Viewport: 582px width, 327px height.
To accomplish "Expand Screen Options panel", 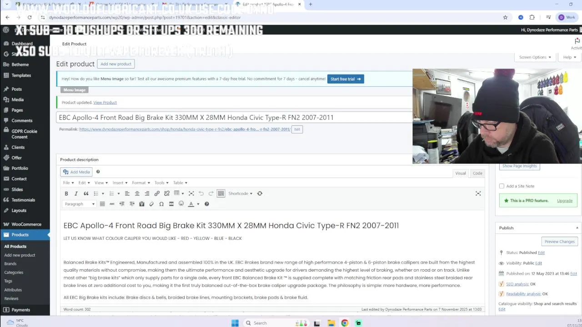I will click(x=535, y=57).
